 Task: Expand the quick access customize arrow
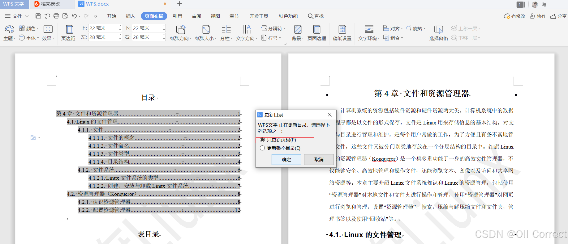pos(96,16)
